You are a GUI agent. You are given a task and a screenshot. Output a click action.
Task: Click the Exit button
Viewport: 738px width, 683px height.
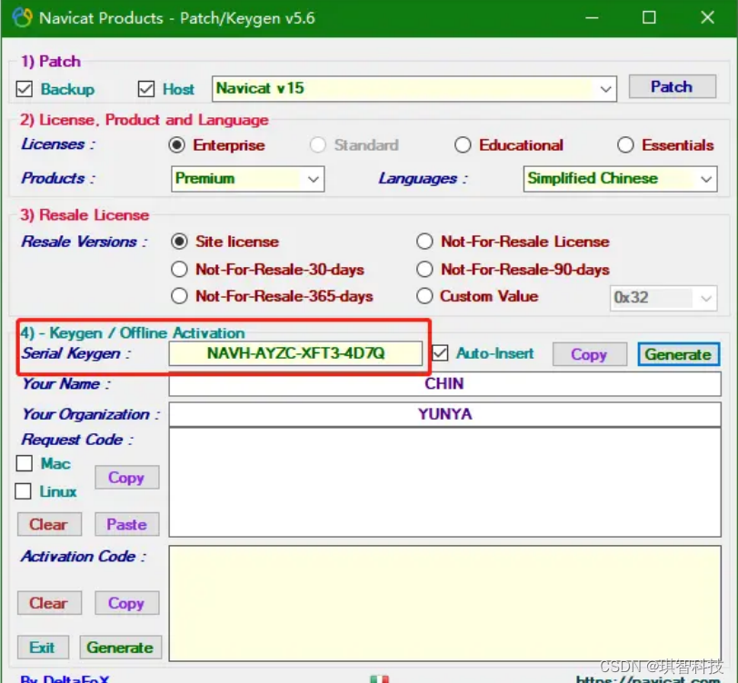point(43,648)
